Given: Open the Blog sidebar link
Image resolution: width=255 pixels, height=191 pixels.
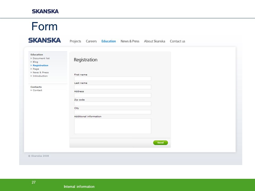Looking at the screenshot, I should coord(35,62).
